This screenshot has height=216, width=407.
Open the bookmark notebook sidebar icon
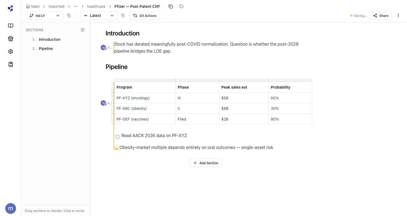point(10,64)
